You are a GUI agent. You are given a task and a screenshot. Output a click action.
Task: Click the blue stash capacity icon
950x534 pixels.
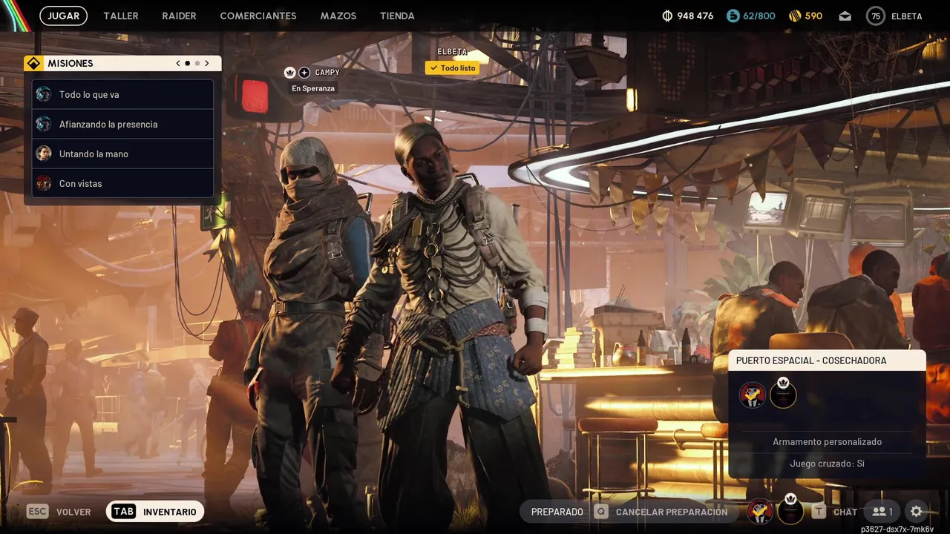click(733, 16)
